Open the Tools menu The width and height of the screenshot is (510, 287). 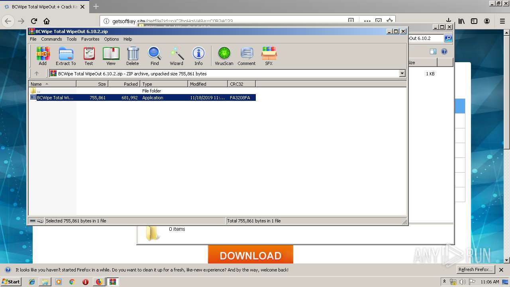click(x=72, y=39)
